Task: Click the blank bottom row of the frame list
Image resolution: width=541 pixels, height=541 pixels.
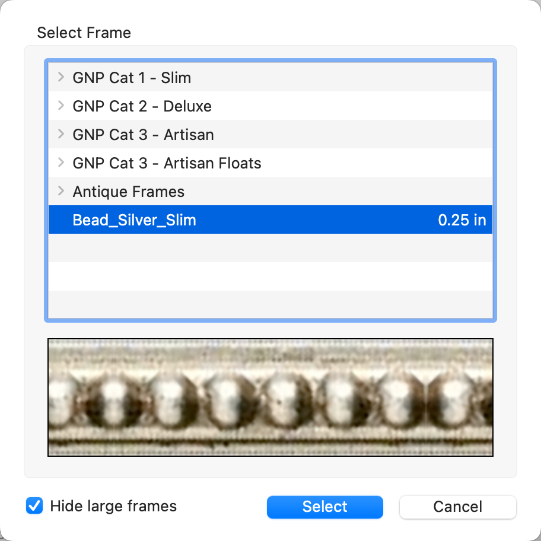Action: (270, 305)
